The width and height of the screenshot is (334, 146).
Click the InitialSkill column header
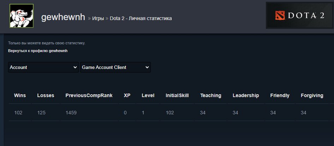coord(177,95)
